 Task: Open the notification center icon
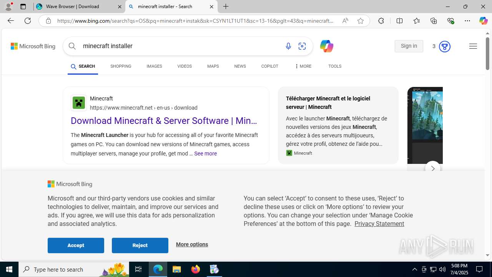pyautogui.click(x=480, y=269)
